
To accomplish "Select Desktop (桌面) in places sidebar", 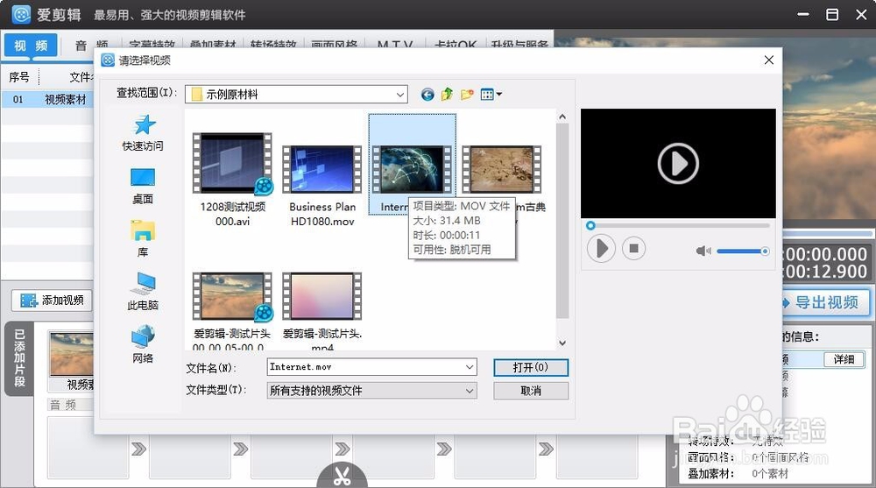I will pos(143,186).
